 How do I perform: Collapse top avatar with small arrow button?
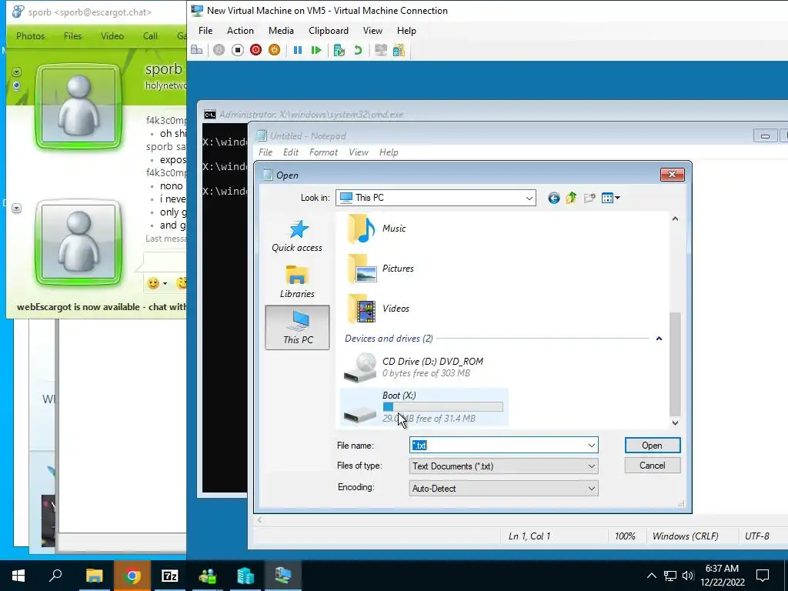coord(16,72)
